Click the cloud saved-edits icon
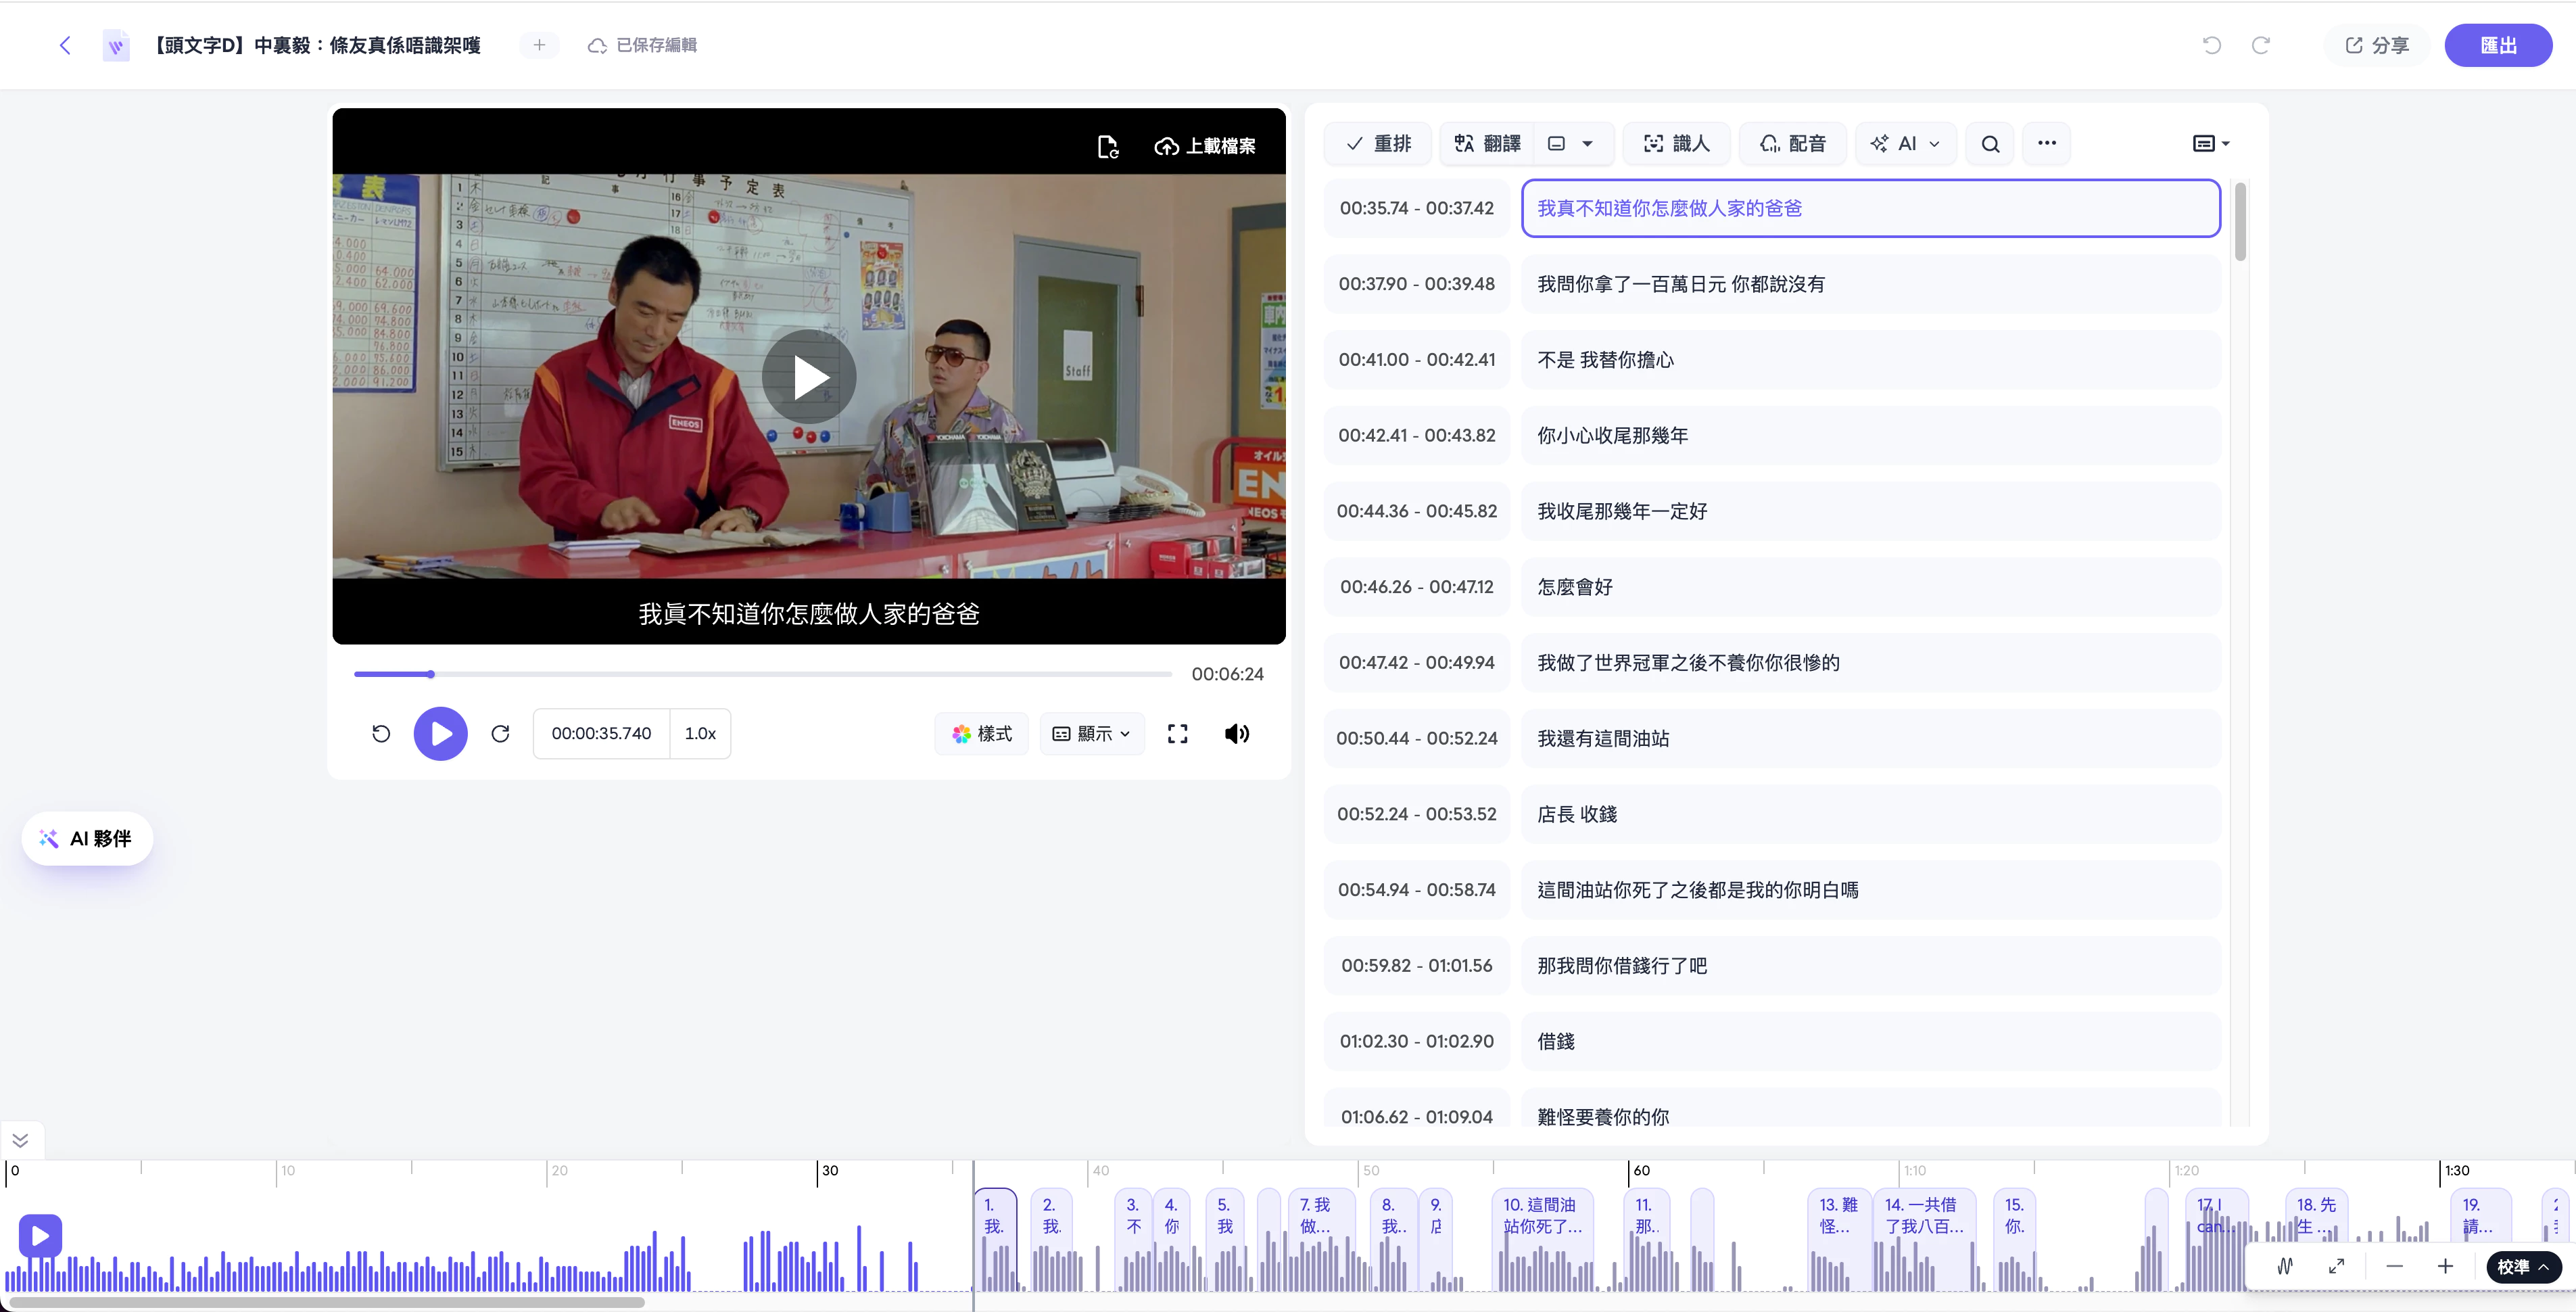Viewport: 2576px width, 1312px height. pyautogui.click(x=597, y=45)
